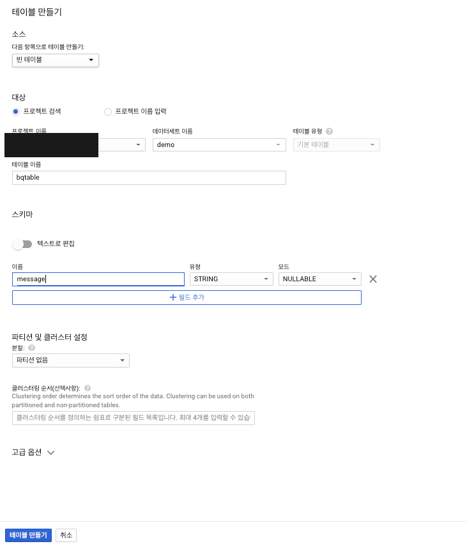Click the 필드 추가 button

(187, 298)
